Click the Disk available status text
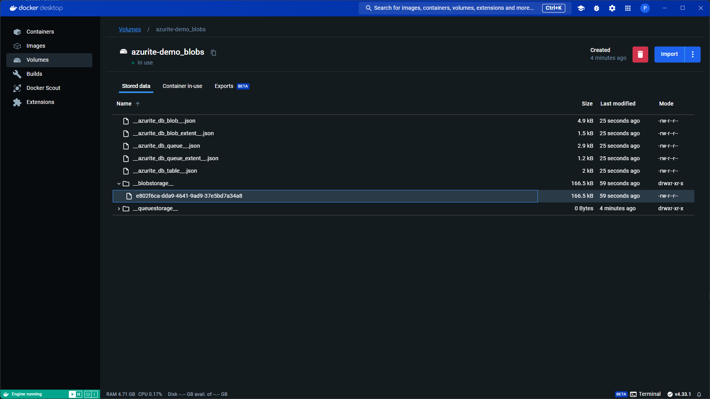The width and height of the screenshot is (710, 399). 198,394
